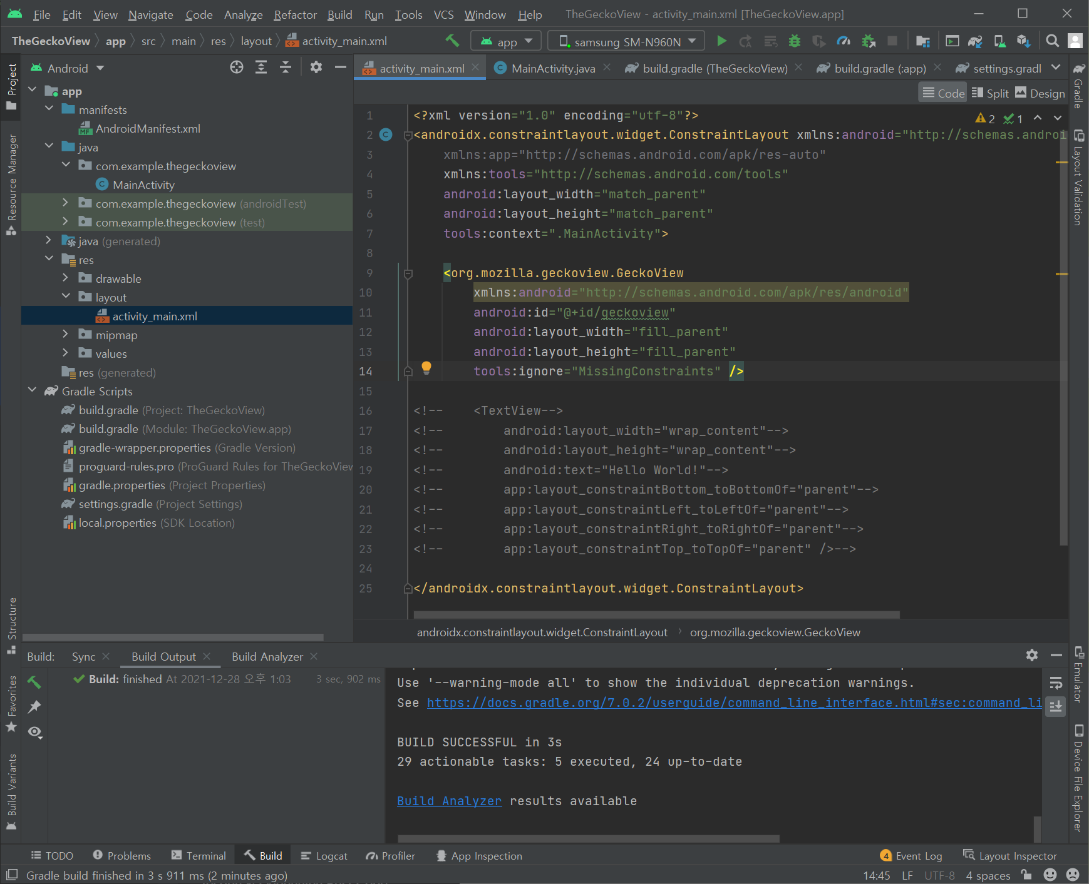
Task: Switch to the MainActivity.java tab
Action: tap(552, 68)
